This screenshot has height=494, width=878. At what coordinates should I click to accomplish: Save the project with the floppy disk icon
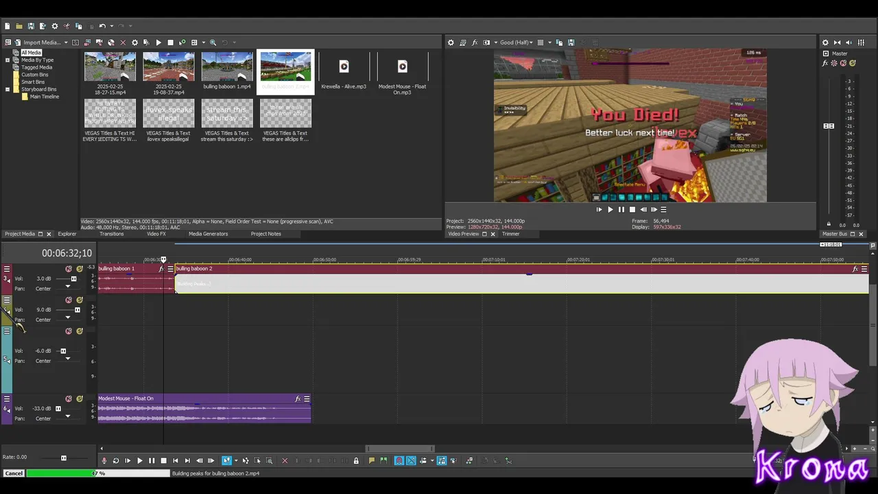pos(31,26)
